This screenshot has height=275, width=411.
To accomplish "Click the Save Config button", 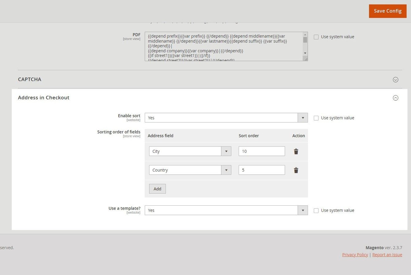I will (x=388, y=11).
